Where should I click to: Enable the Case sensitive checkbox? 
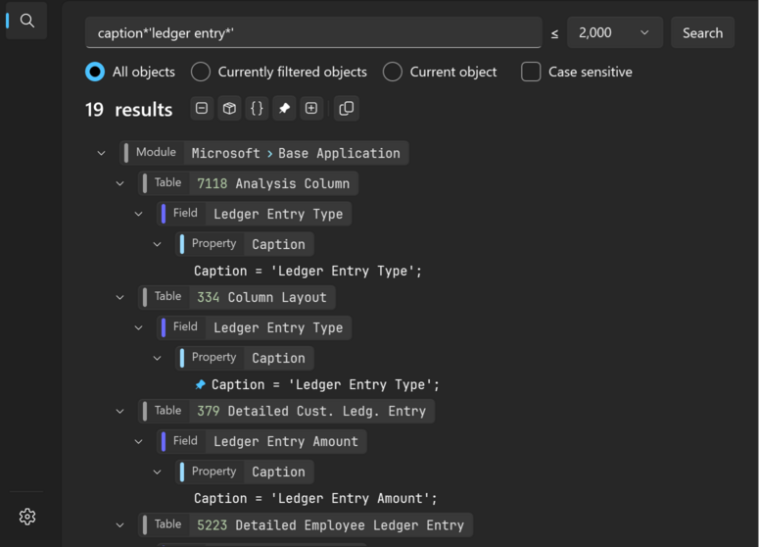531,72
